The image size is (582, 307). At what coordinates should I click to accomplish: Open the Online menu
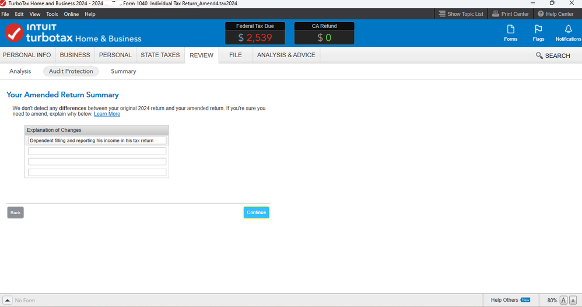click(x=71, y=14)
